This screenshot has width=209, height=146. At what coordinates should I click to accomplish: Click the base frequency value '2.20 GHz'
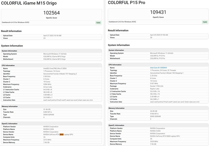pos(153,76)
